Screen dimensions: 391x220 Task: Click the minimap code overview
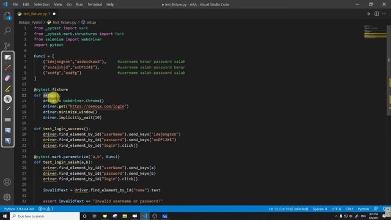(x=375, y=32)
